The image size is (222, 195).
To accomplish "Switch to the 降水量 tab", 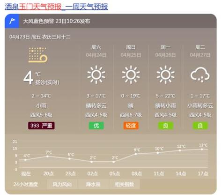I will click(93, 184).
